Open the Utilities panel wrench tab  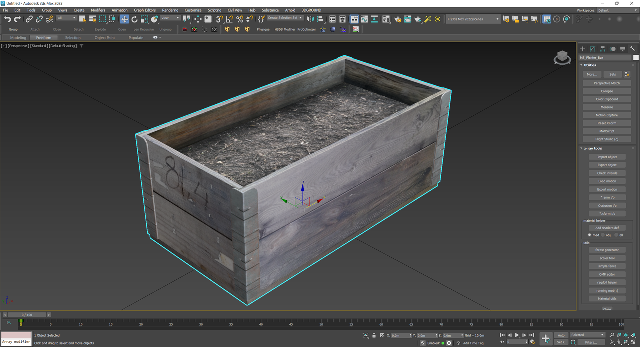[633, 49]
